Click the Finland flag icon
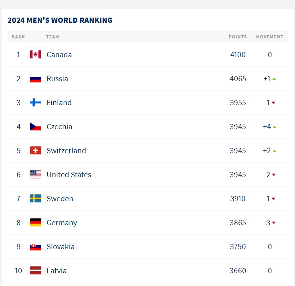The height and width of the screenshot is (286, 295). point(35,102)
